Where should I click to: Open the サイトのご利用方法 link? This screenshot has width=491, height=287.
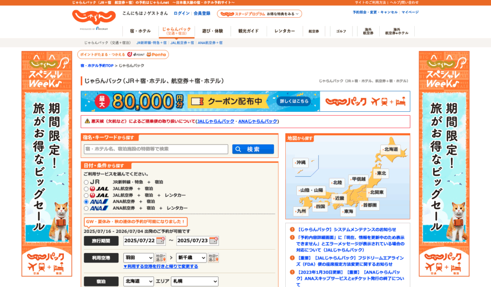point(371,2)
